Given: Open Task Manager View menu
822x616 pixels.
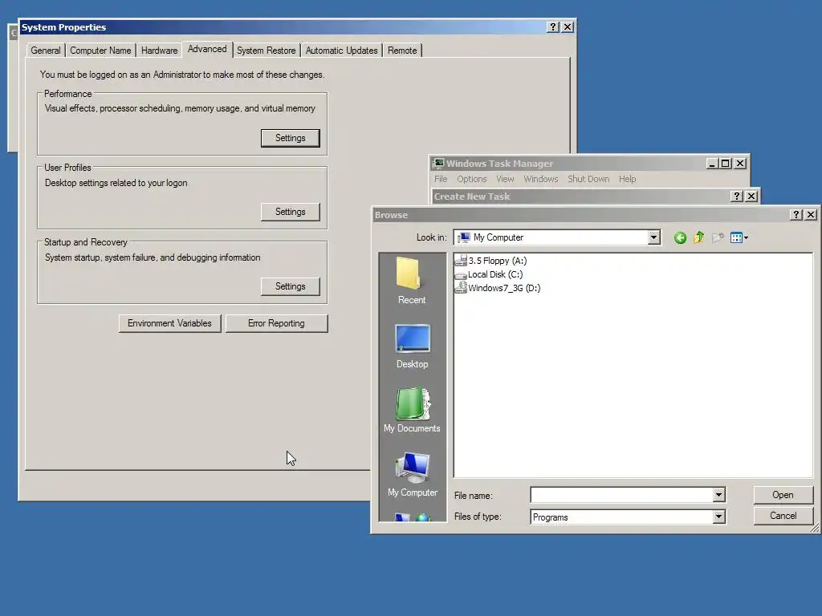Looking at the screenshot, I should (x=505, y=179).
